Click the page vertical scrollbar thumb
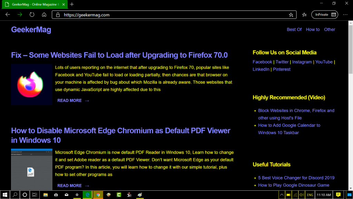The height and width of the screenshot is (199, 353). [x=351, y=49]
